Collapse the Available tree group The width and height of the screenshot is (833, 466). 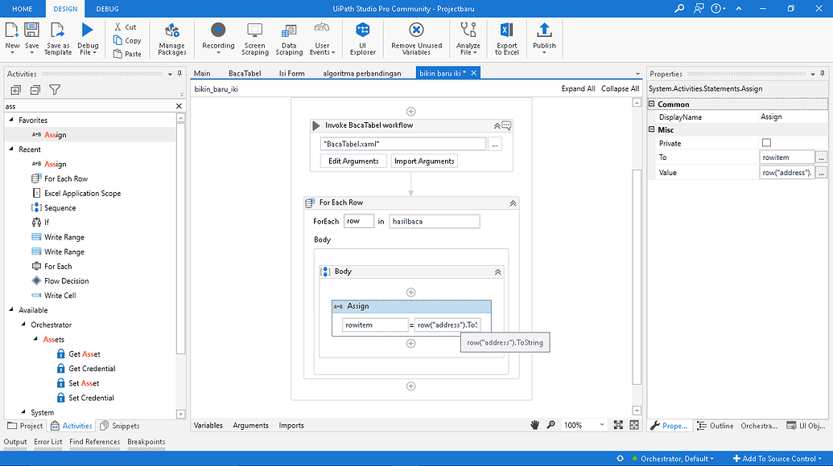11,309
